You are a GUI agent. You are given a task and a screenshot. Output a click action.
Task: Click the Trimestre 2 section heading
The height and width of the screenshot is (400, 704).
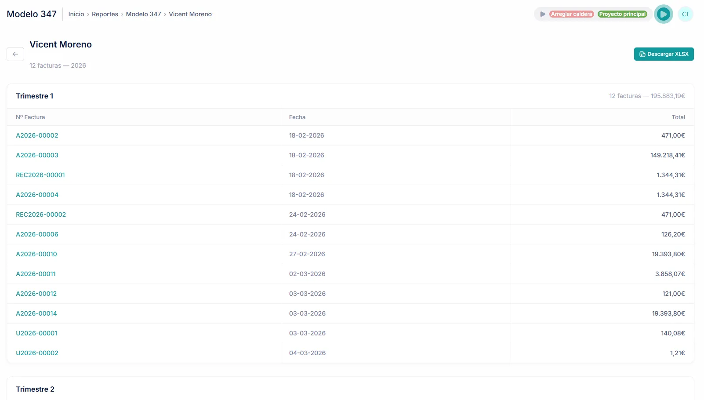click(x=35, y=389)
